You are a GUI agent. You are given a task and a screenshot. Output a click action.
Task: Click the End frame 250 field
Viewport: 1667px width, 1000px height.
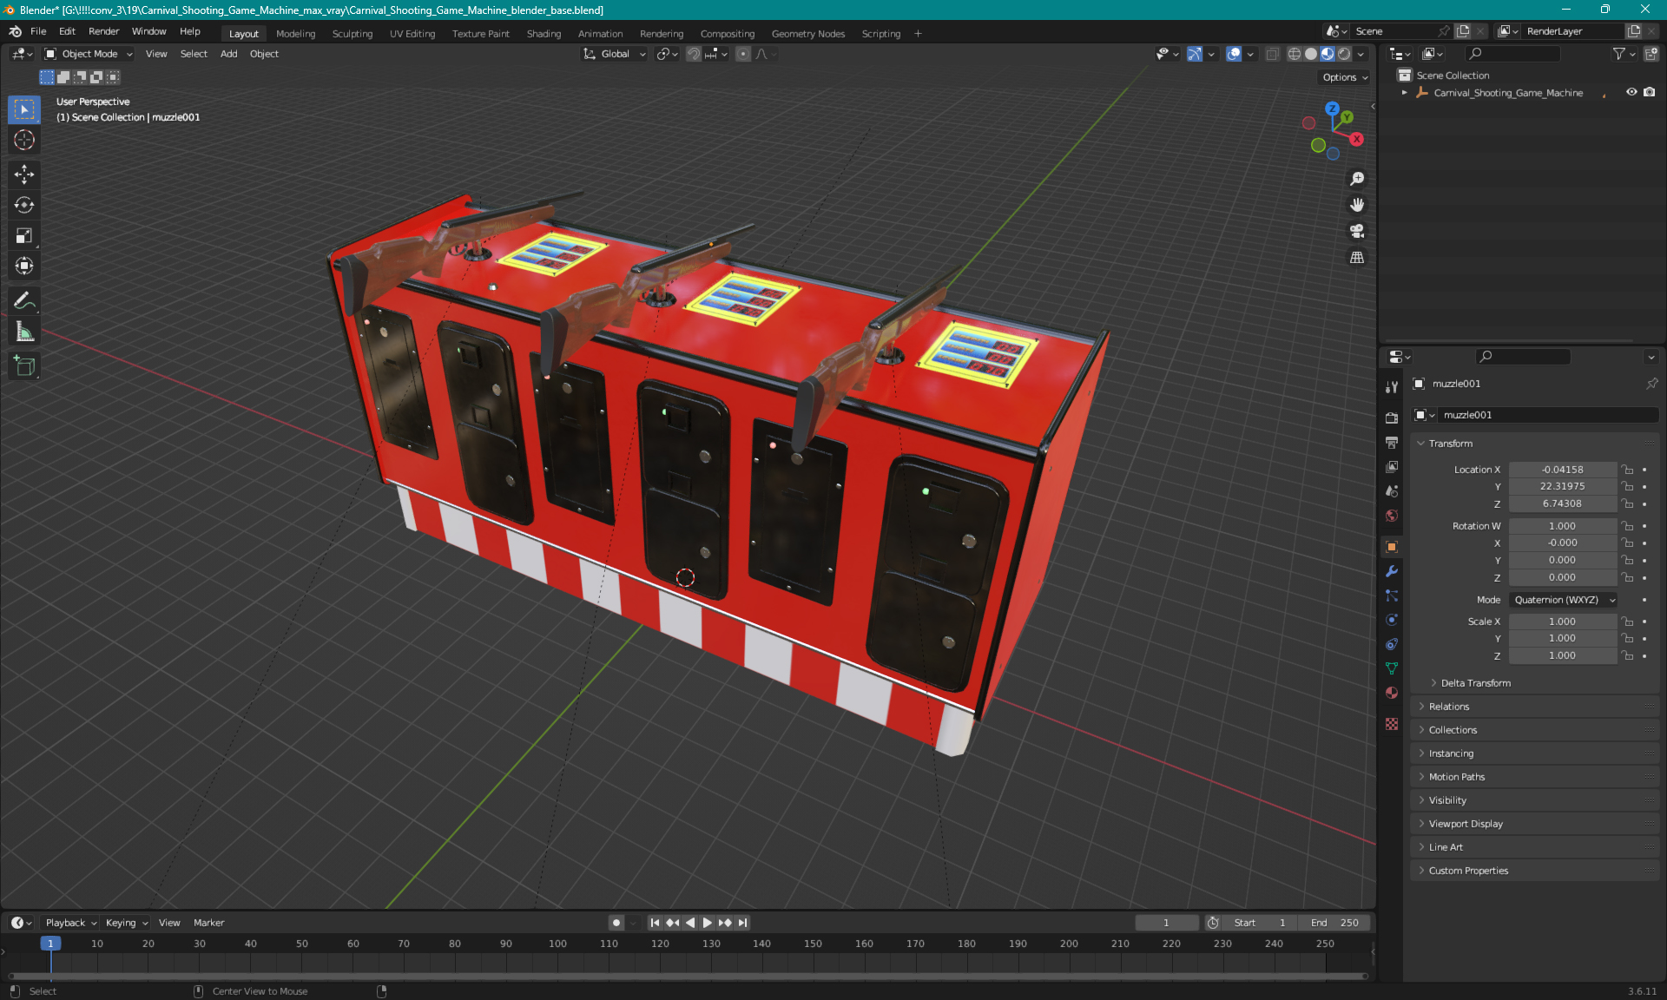[1335, 923]
